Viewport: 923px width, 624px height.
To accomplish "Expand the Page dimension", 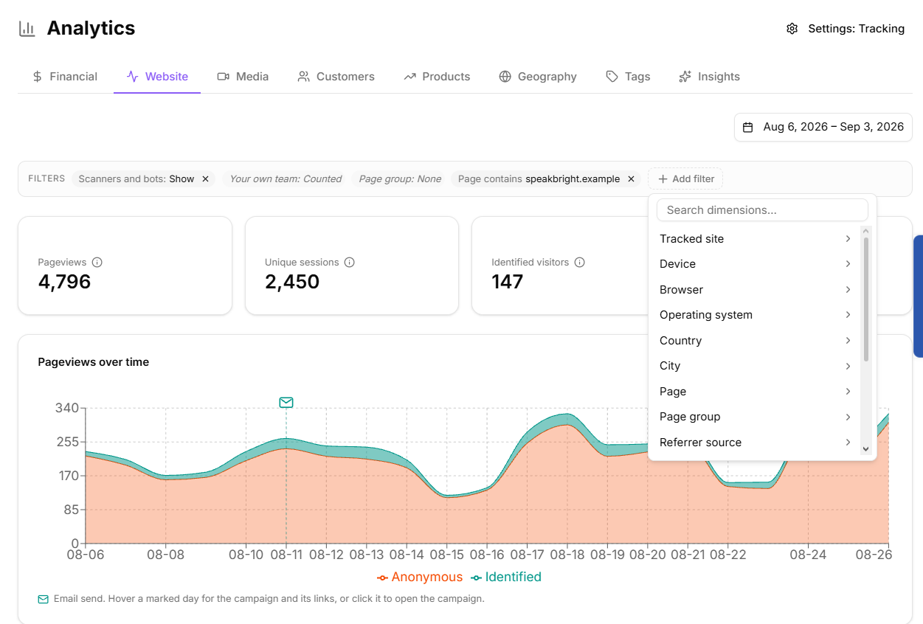I will pyautogui.click(x=756, y=392).
